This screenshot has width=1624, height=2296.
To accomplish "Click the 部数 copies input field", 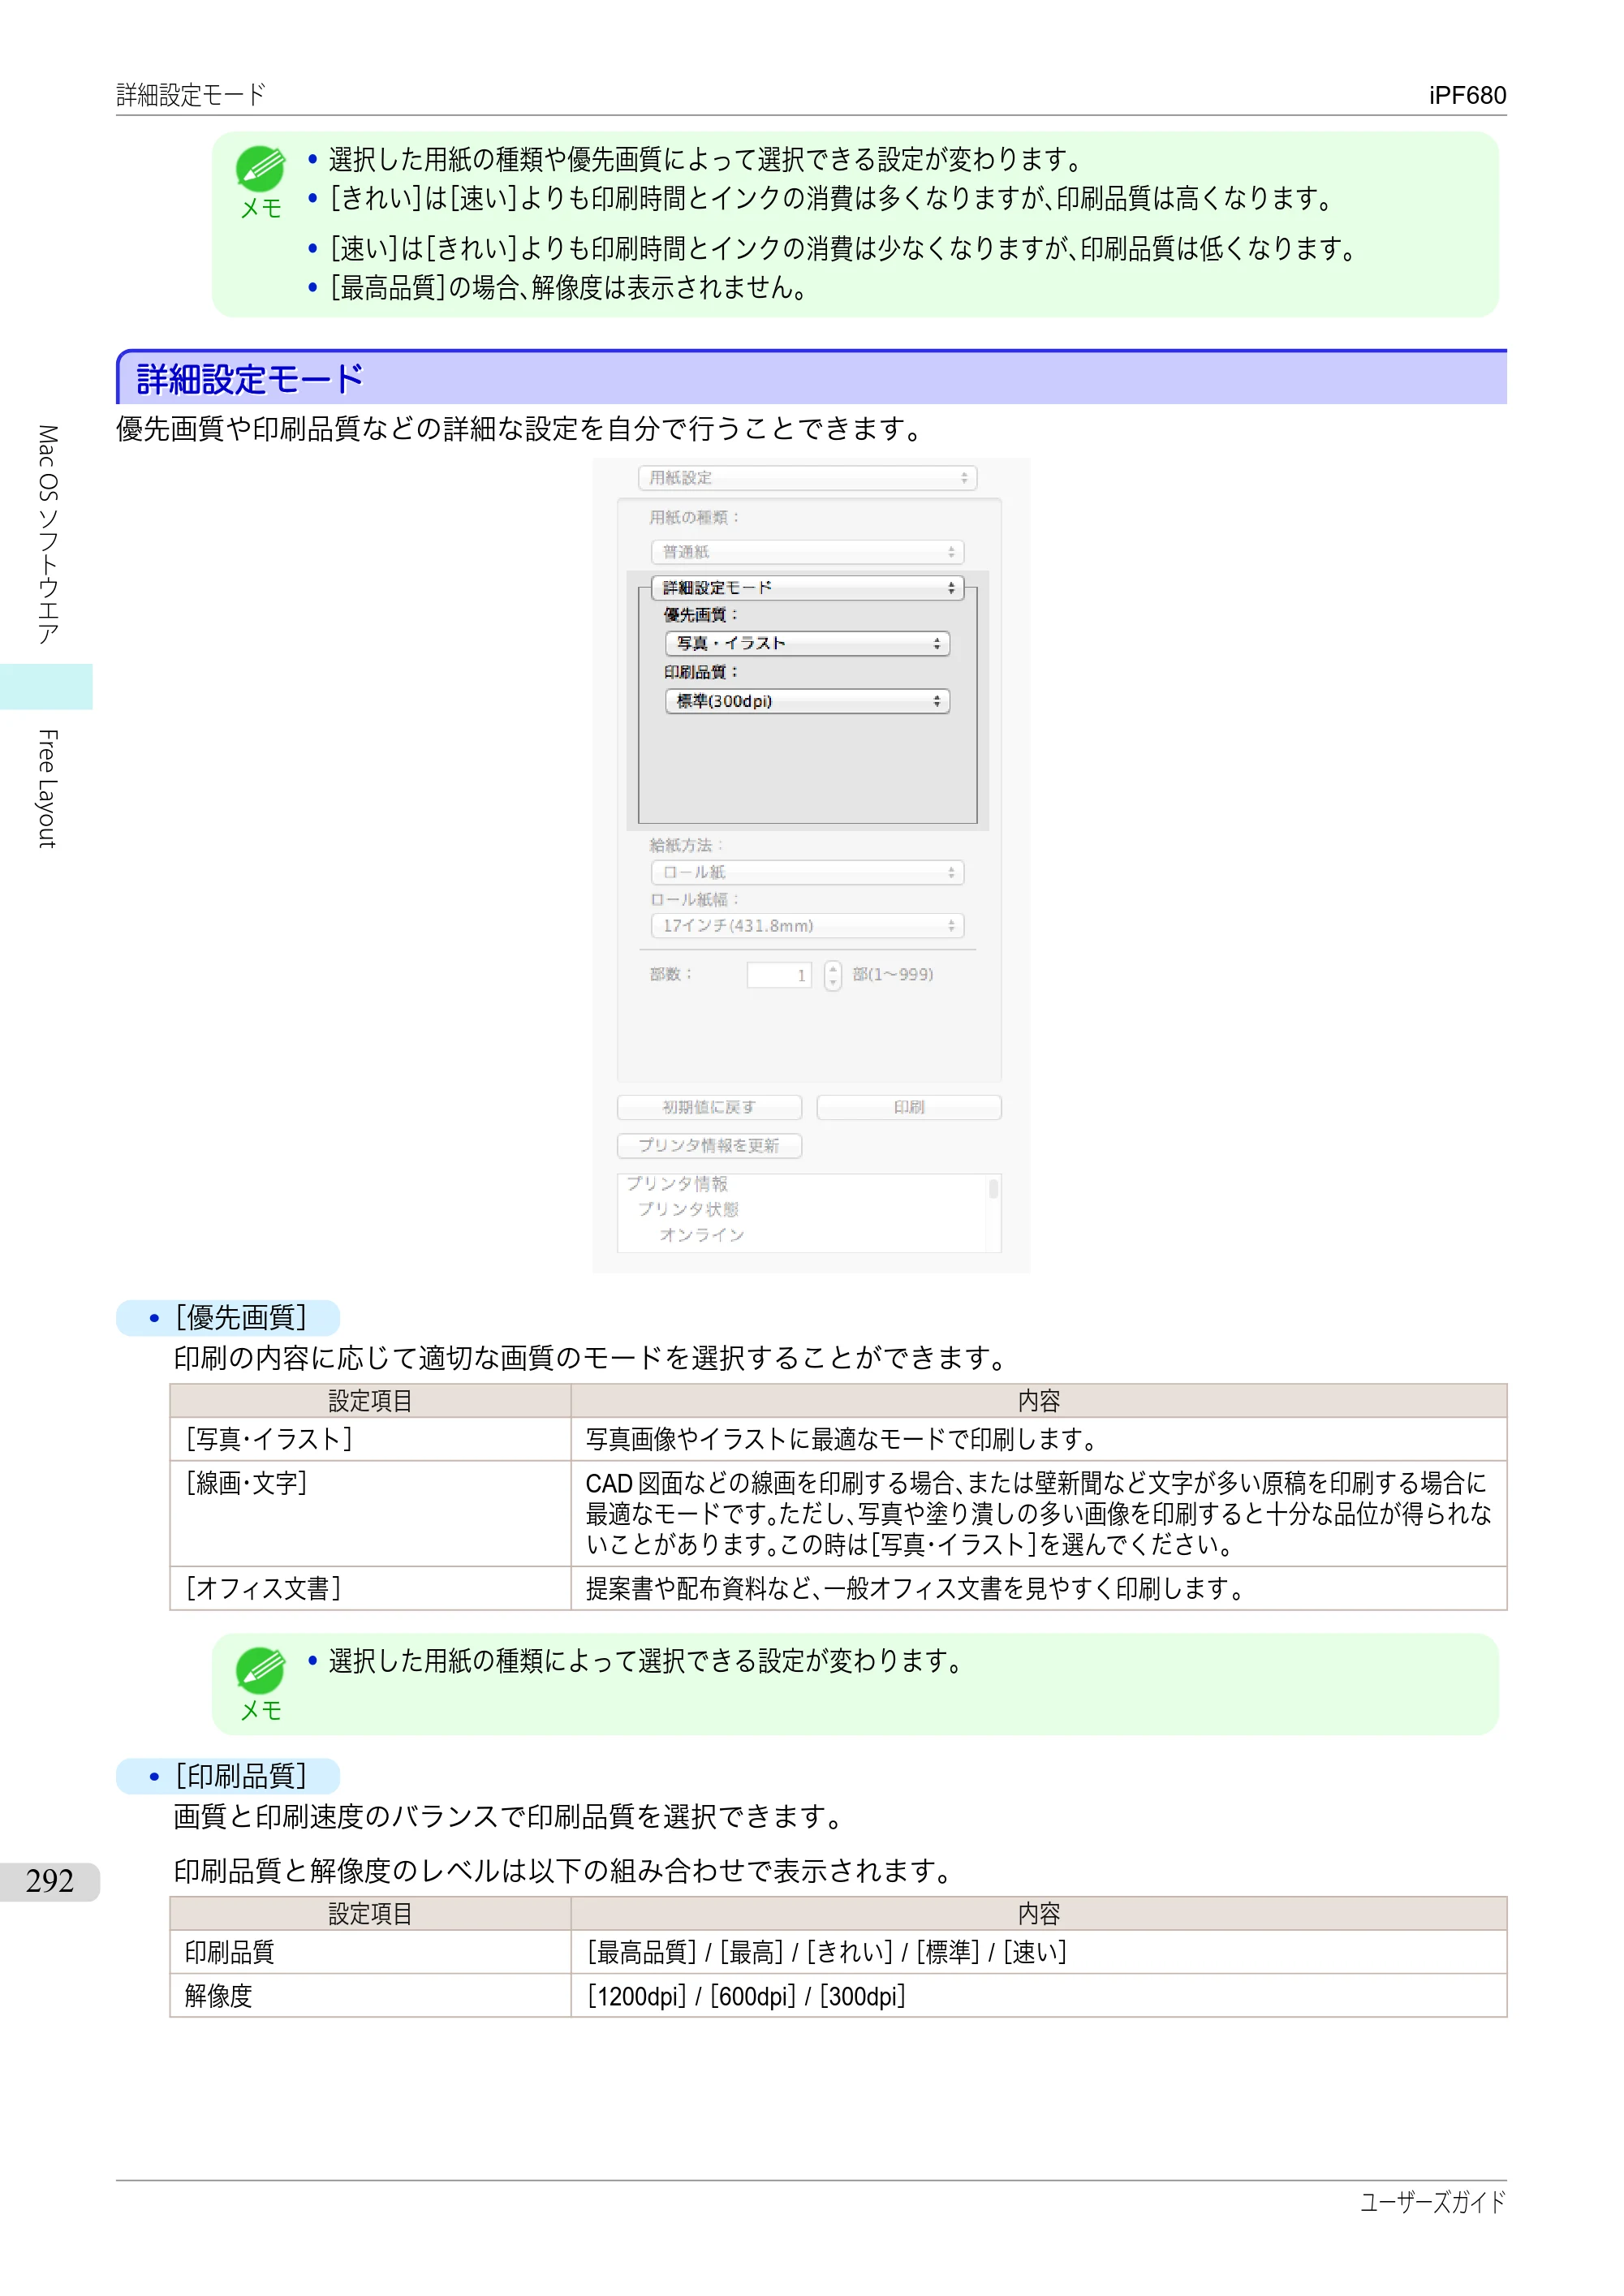I will tap(779, 975).
